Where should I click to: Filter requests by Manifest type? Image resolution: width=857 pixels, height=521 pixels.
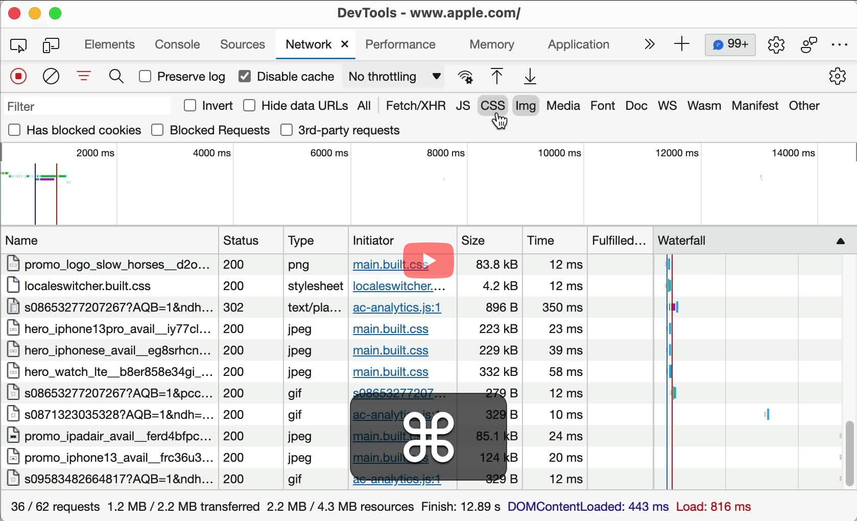click(x=755, y=106)
